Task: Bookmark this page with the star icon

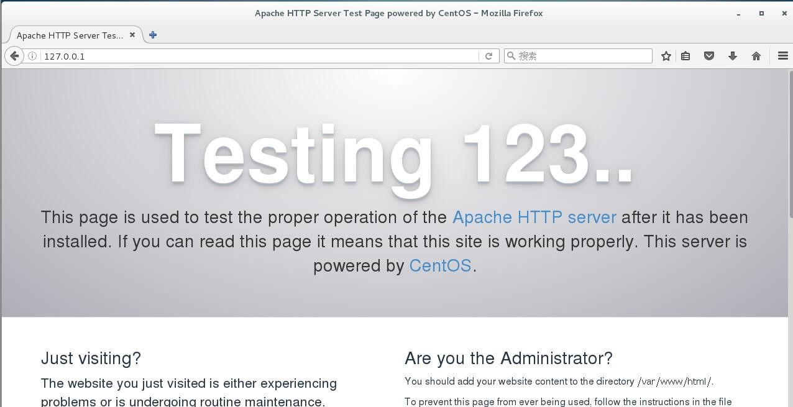Action: (666, 56)
